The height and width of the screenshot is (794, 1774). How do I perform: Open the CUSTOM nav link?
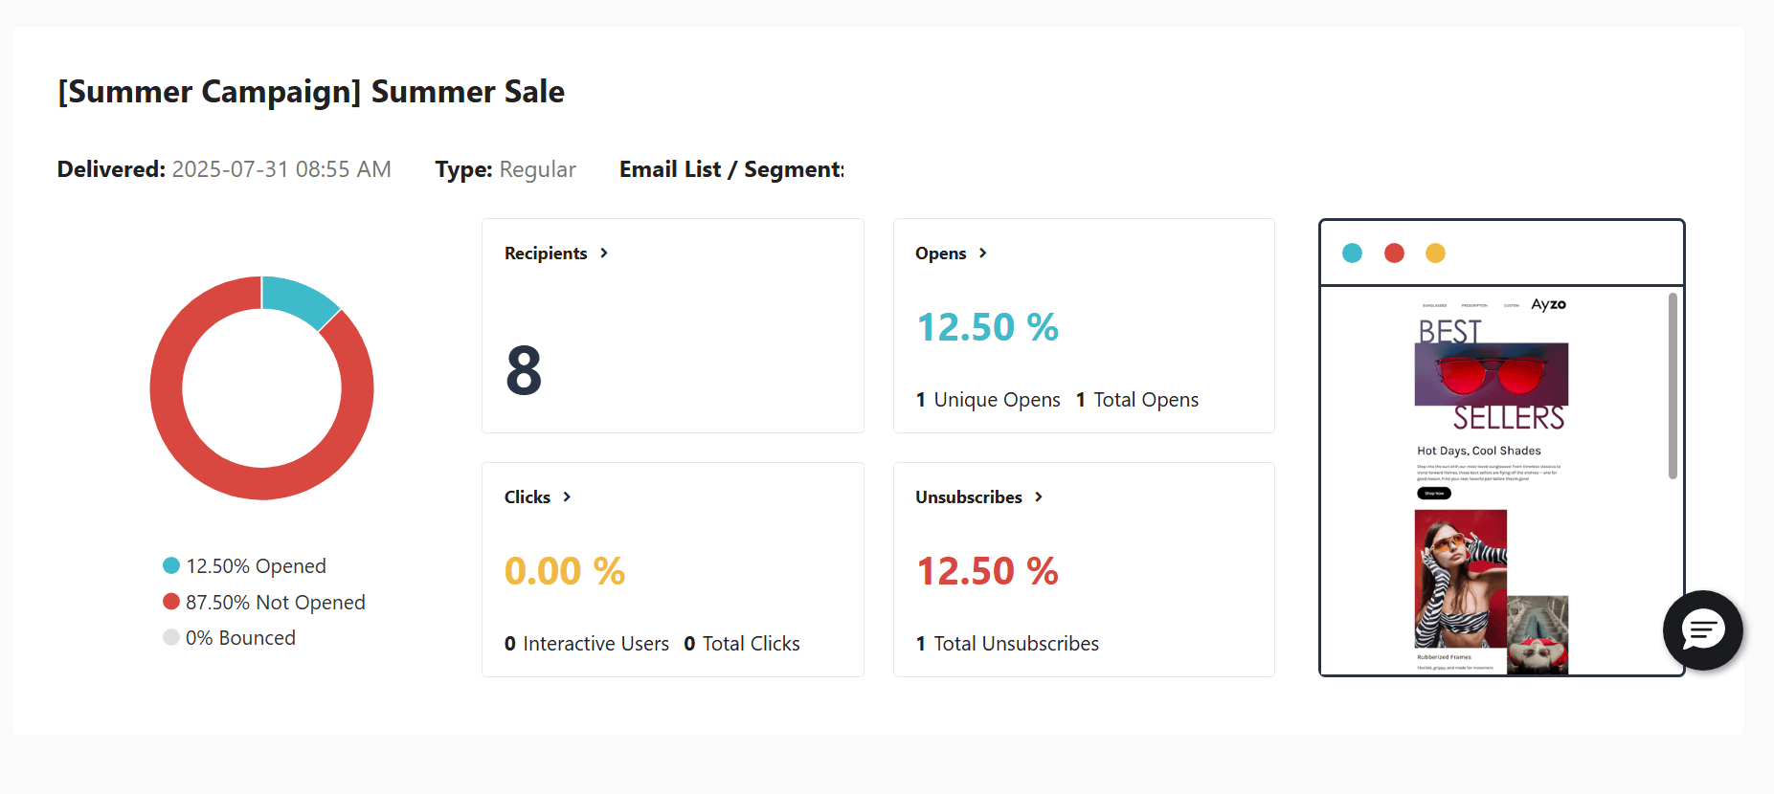pos(1512,305)
